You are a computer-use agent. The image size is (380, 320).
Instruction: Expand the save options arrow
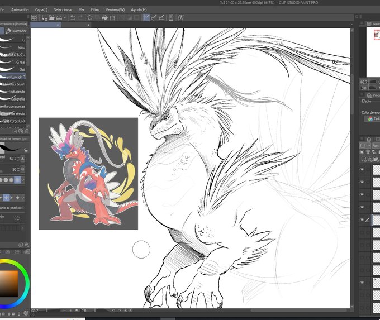[65, 18]
